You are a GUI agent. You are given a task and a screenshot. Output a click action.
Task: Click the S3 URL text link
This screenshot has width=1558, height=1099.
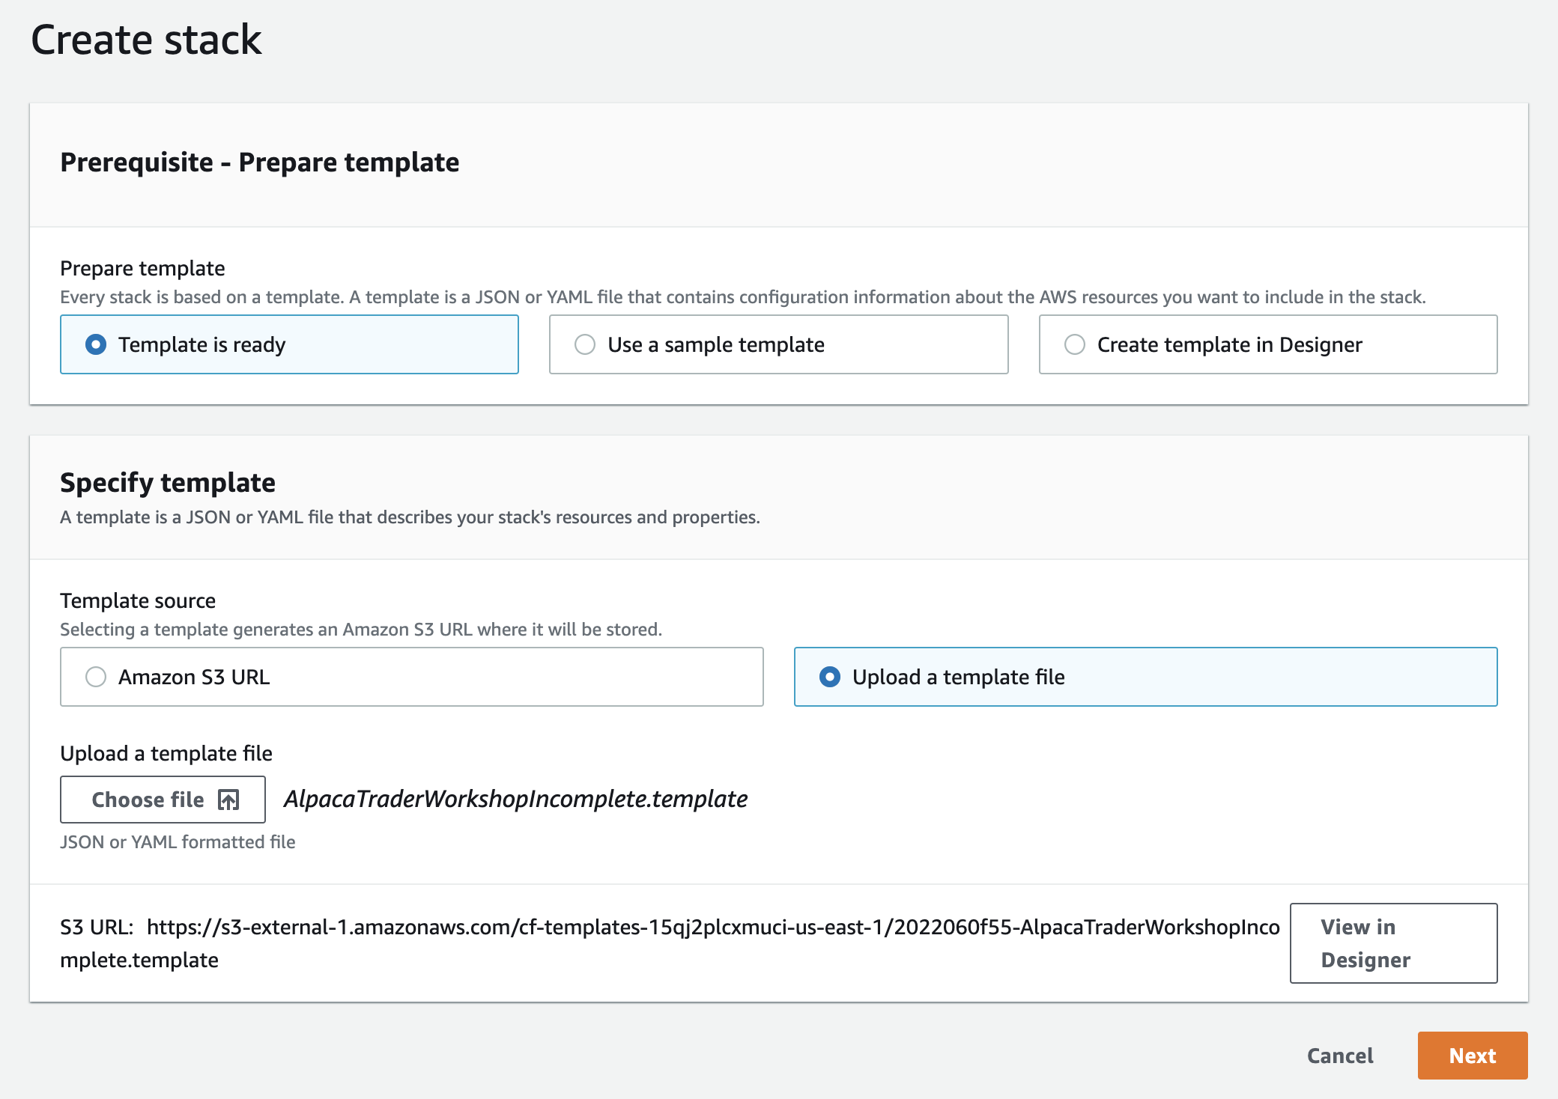(712, 928)
